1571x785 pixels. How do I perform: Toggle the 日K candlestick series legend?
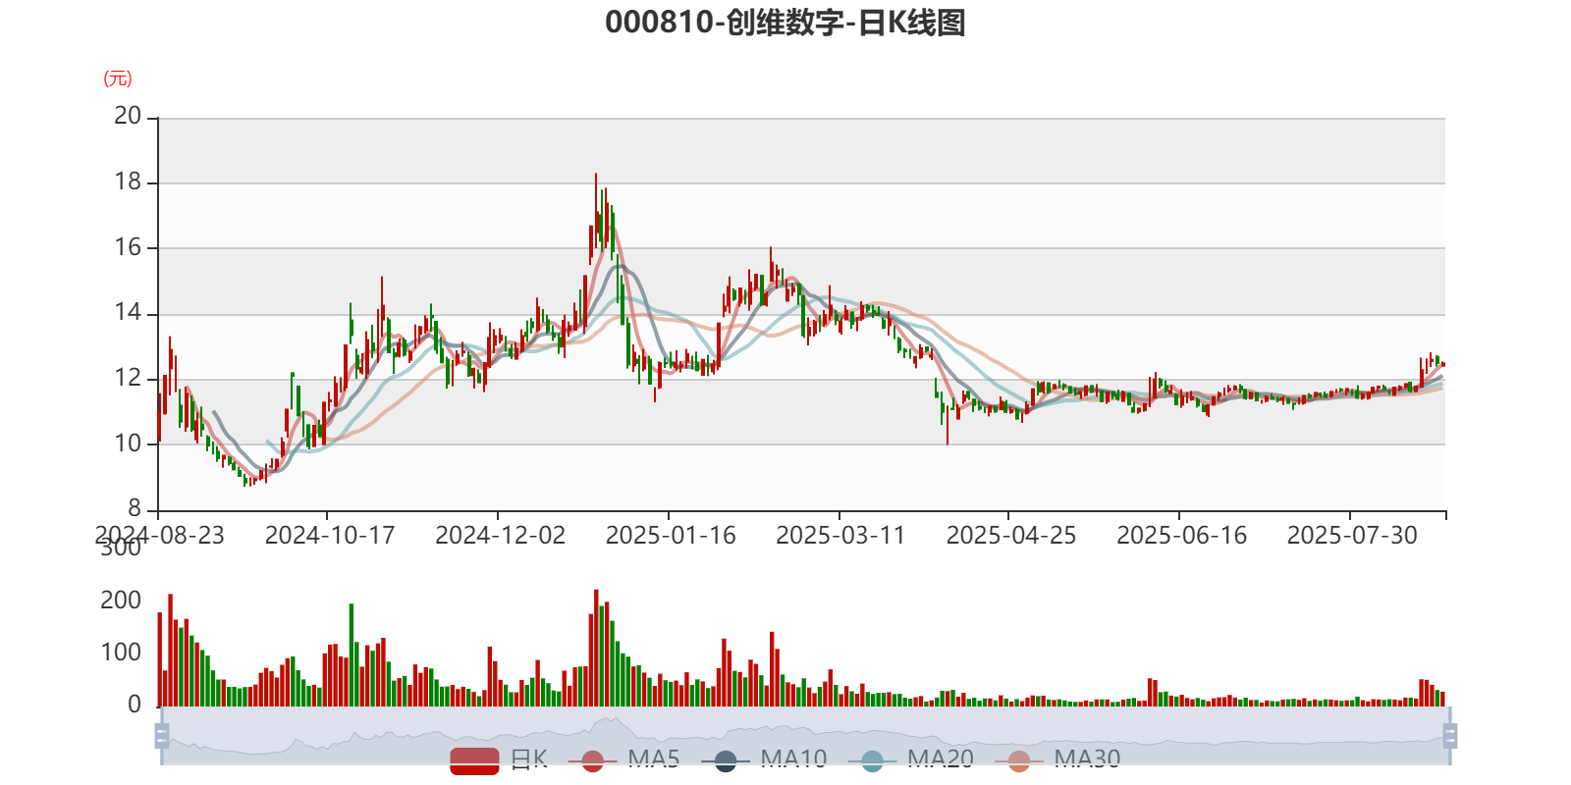tap(499, 759)
